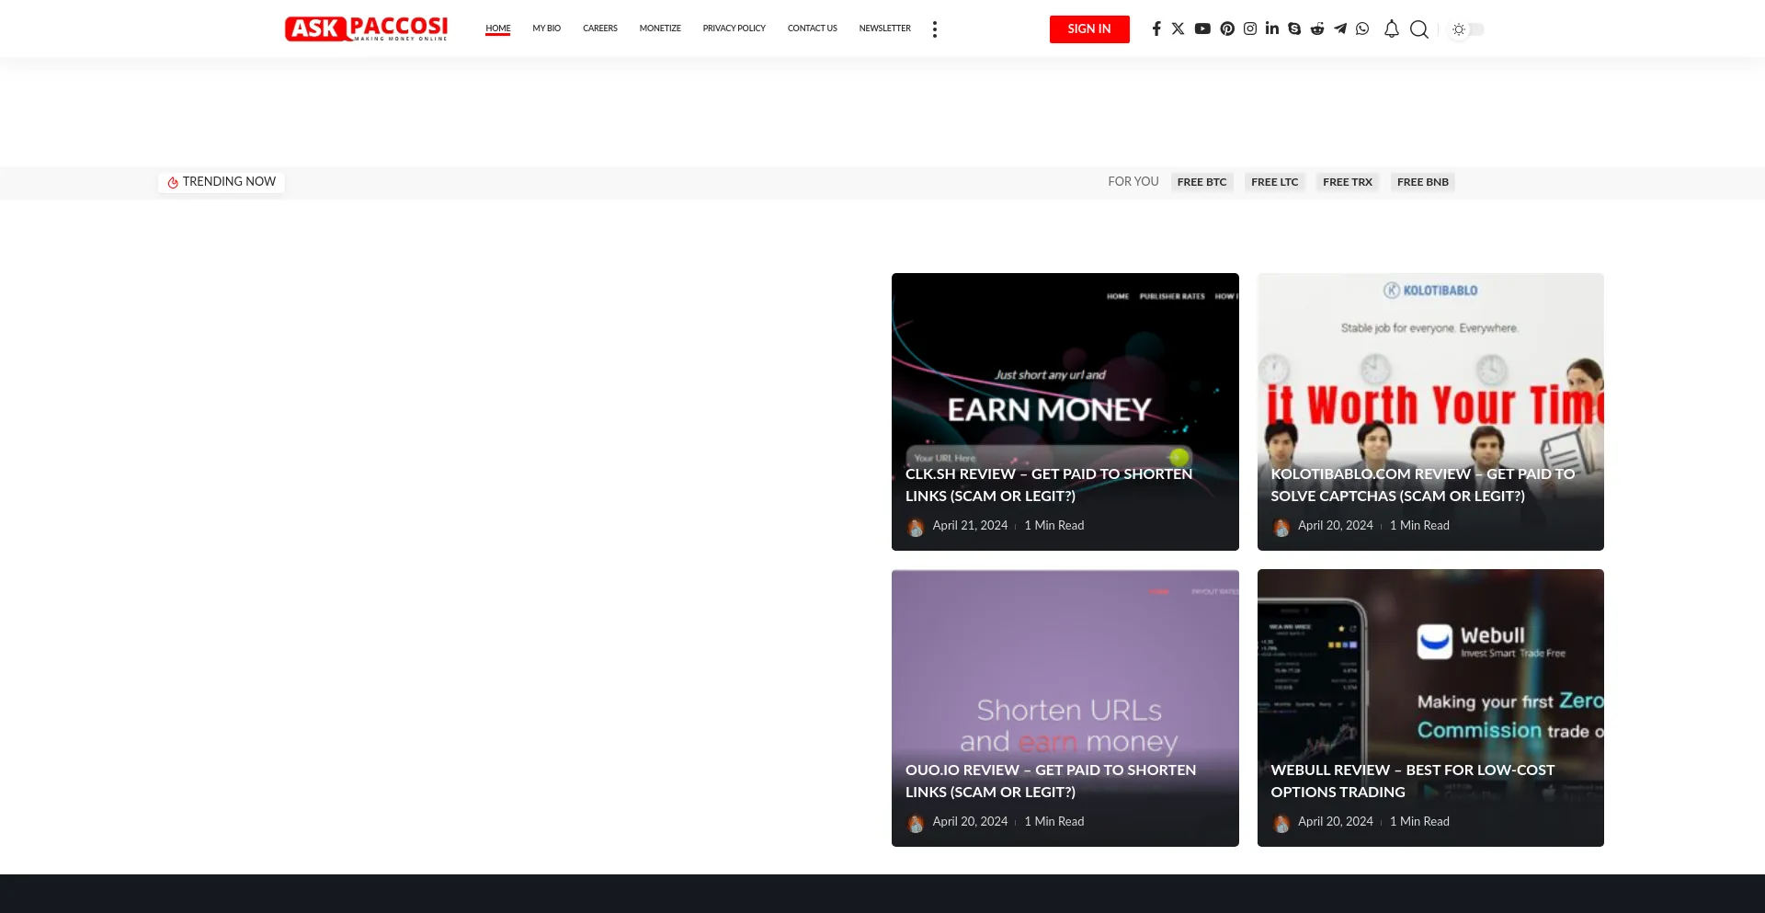Open the Monetize menu item

point(660,29)
